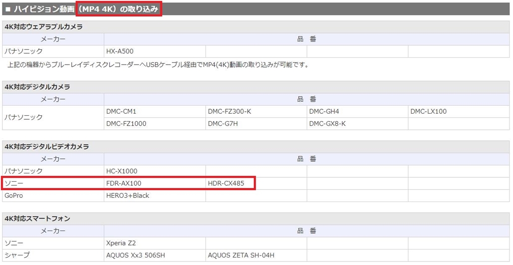Image resolution: width=513 pixels, height=265 pixels.
Task: Select the 4K対応デジタルカメラ section title
Action: click(x=37, y=87)
